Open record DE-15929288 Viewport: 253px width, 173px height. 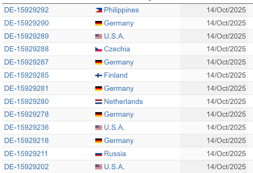(x=26, y=49)
